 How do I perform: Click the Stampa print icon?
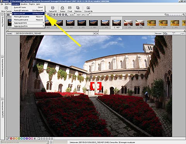62,9
